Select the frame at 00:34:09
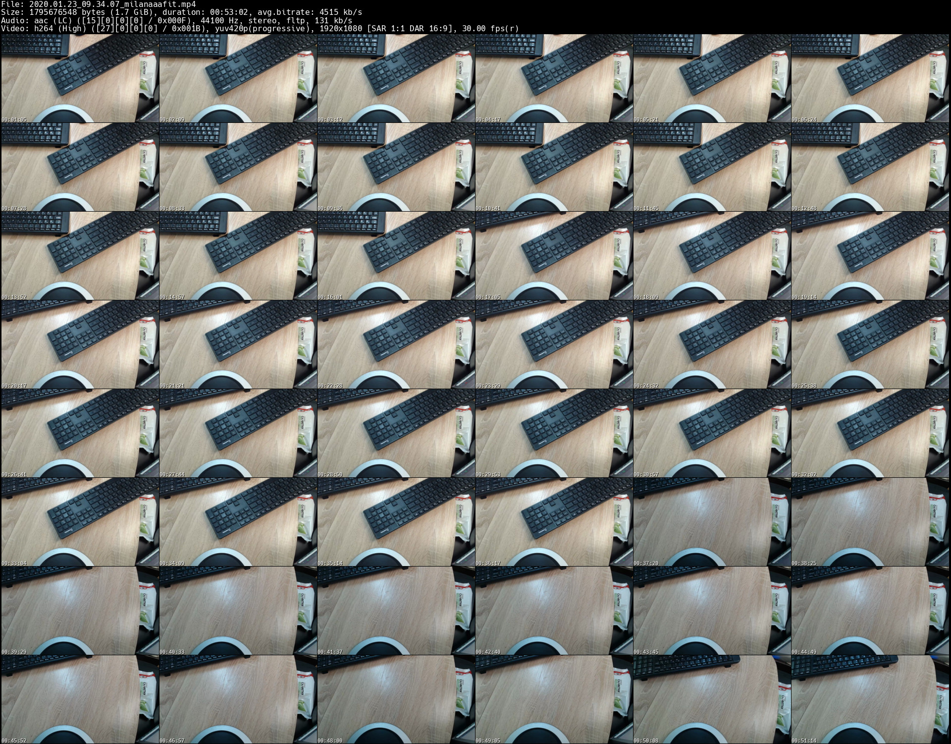The image size is (951, 744). [238, 522]
